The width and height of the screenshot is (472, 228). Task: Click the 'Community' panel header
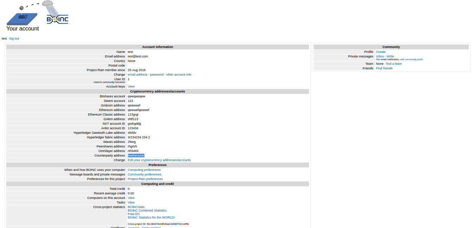pyautogui.click(x=391, y=47)
